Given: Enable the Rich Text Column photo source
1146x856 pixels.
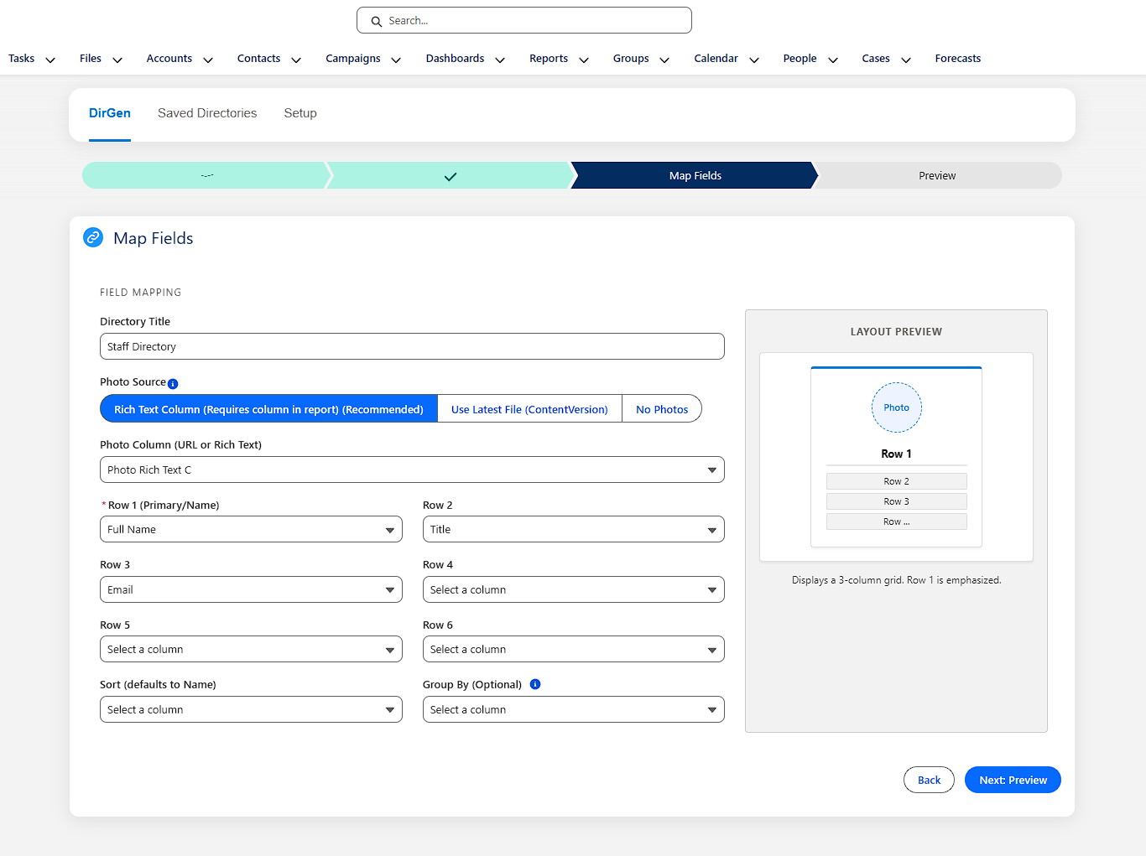Looking at the screenshot, I should [x=268, y=408].
